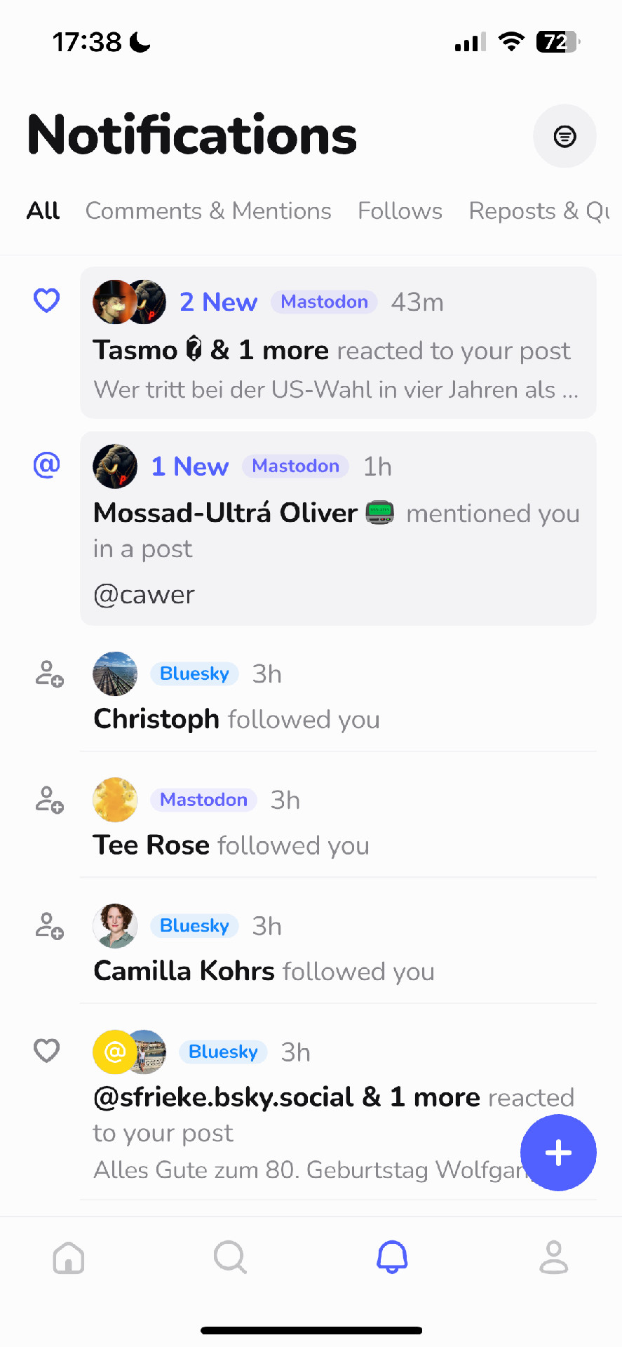Select the Notifications bell icon
The image size is (622, 1347).
[x=392, y=1256]
